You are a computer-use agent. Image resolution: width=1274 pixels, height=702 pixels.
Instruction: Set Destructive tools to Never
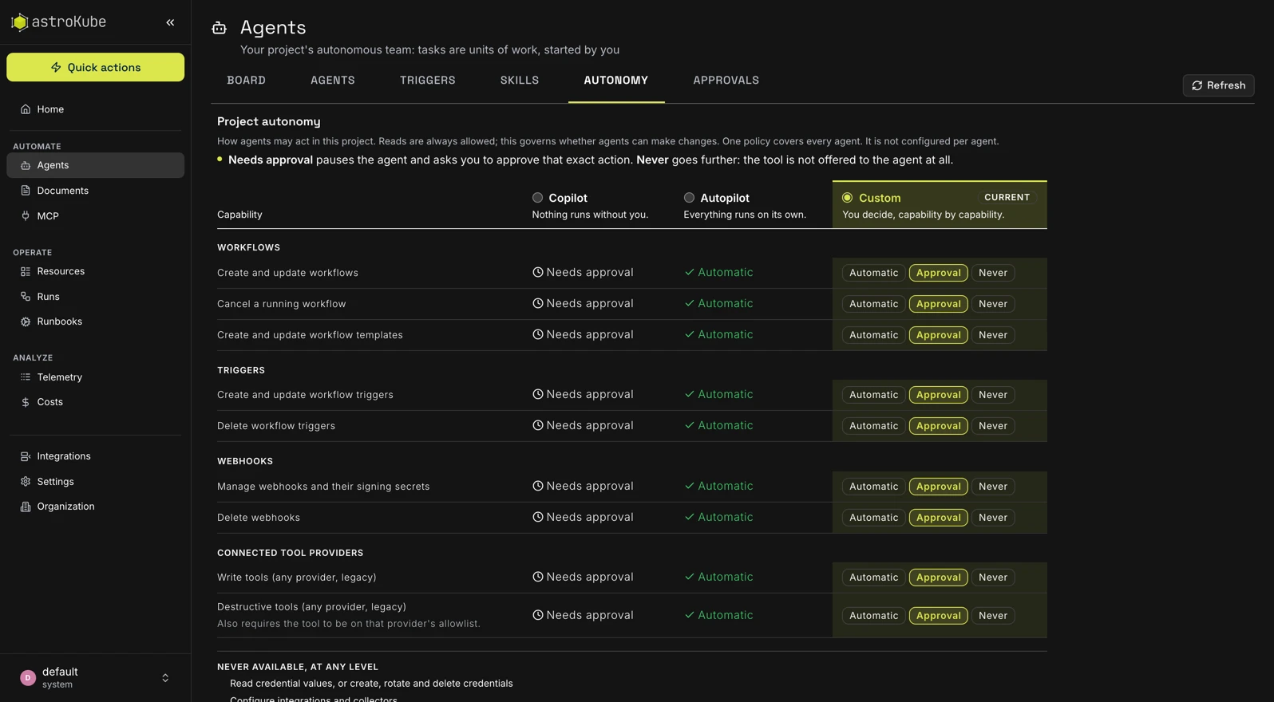tap(993, 616)
